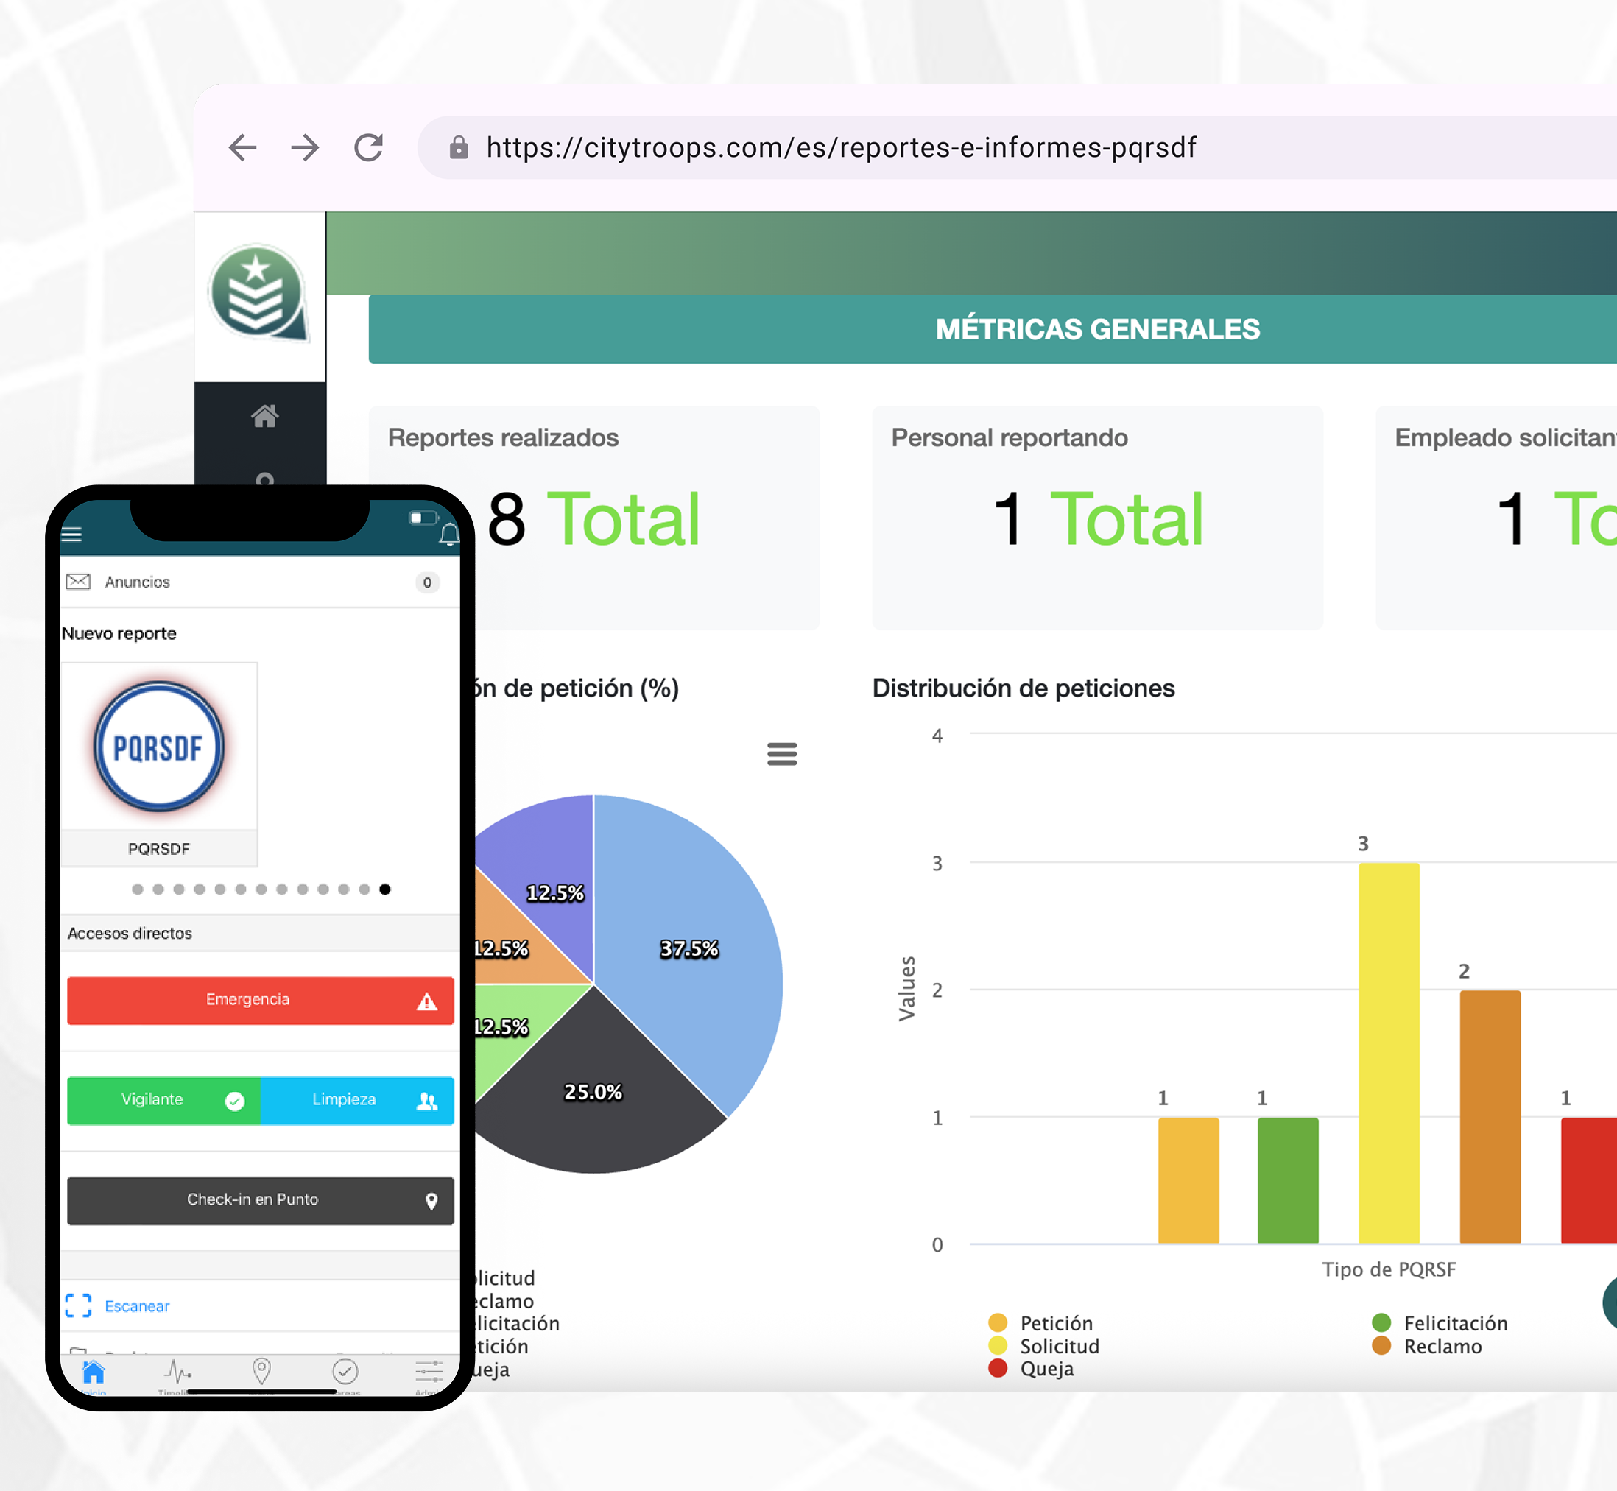Select the first carousel dot

pyautogui.click(x=138, y=889)
